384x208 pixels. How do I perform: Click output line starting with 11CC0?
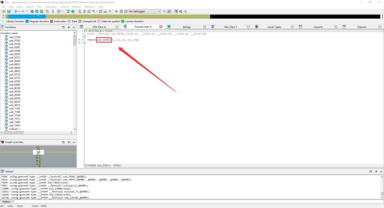point(45,198)
